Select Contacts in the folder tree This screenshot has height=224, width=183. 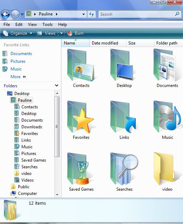pos(26,107)
